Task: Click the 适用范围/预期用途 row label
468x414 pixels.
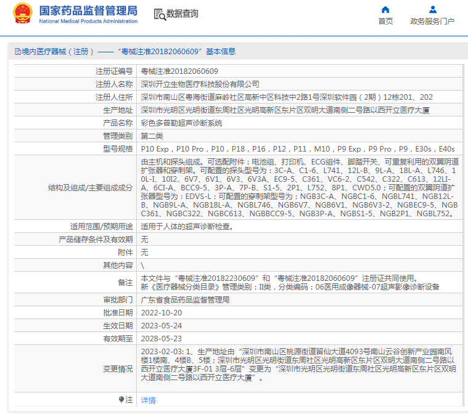Action: tap(102, 226)
